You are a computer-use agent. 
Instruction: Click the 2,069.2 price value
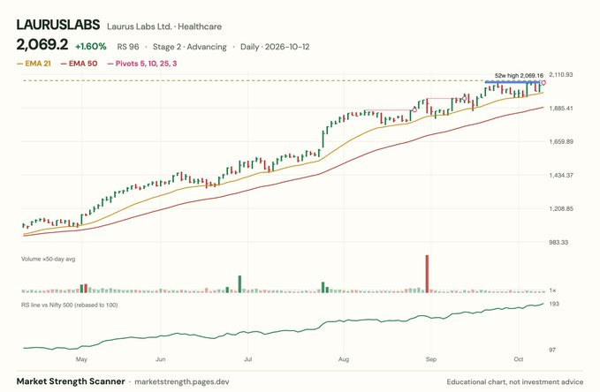tap(42, 45)
